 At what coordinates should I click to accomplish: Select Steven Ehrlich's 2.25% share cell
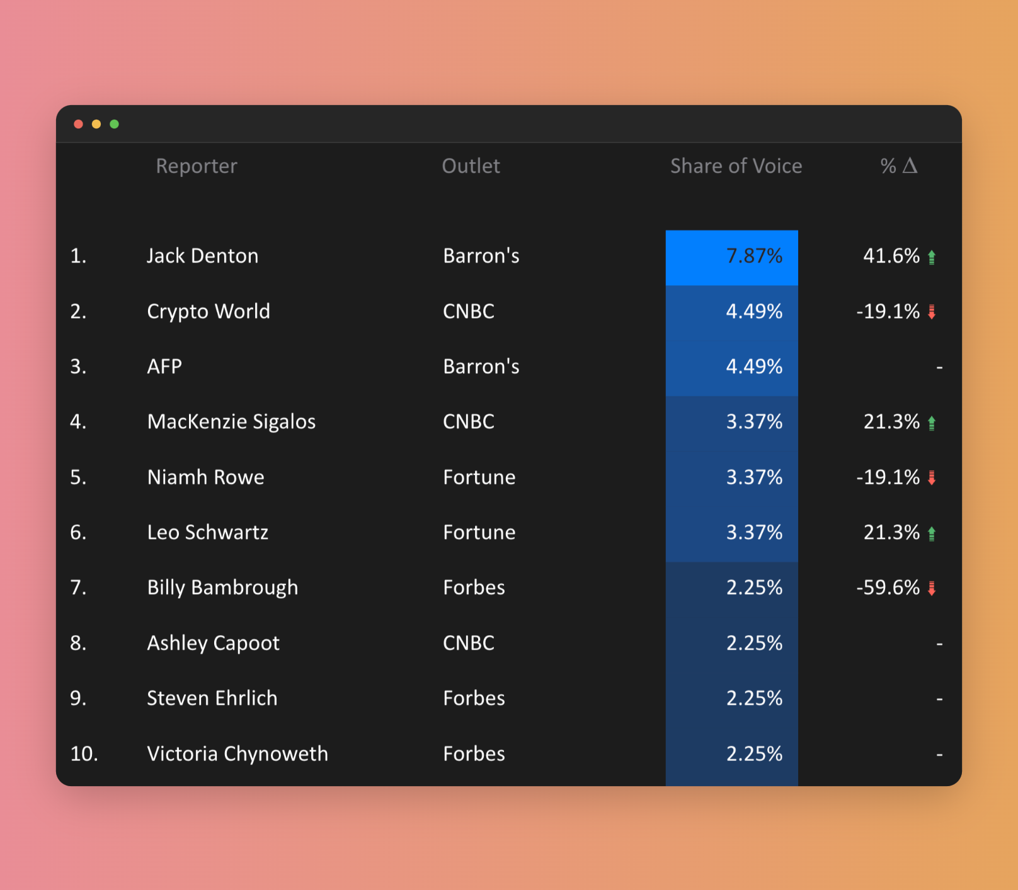click(731, 698)
